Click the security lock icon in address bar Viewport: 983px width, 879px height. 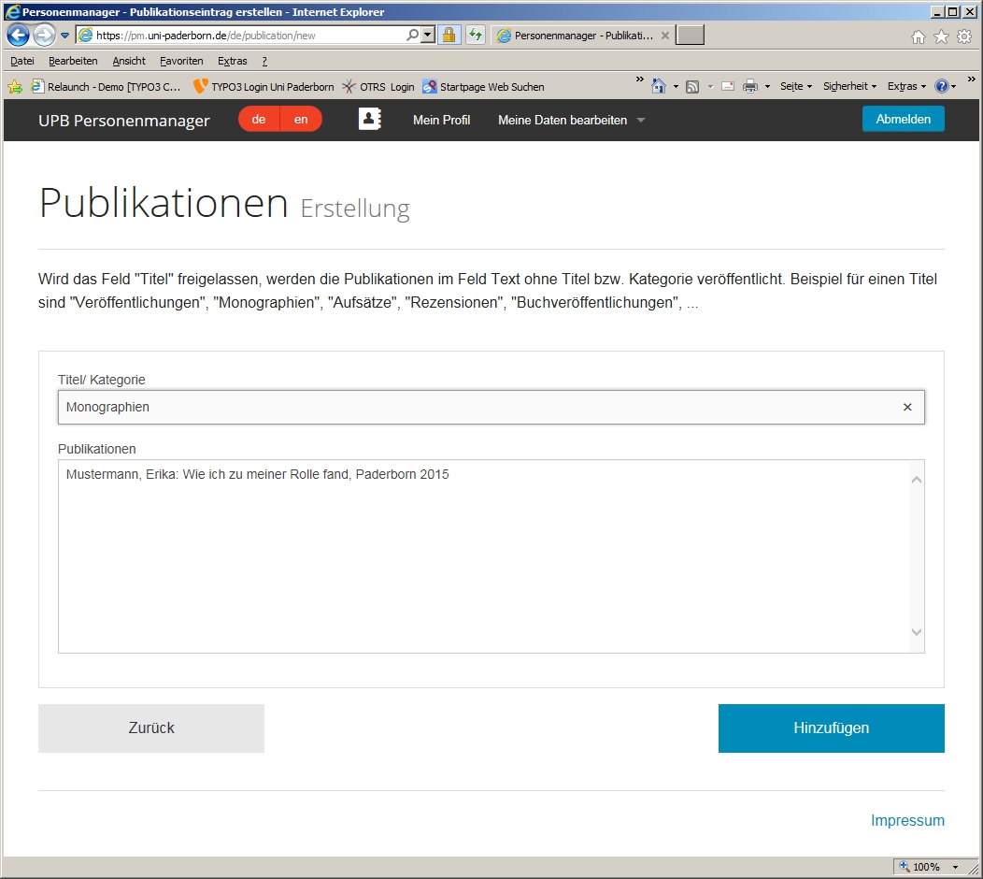pos(449,36)
